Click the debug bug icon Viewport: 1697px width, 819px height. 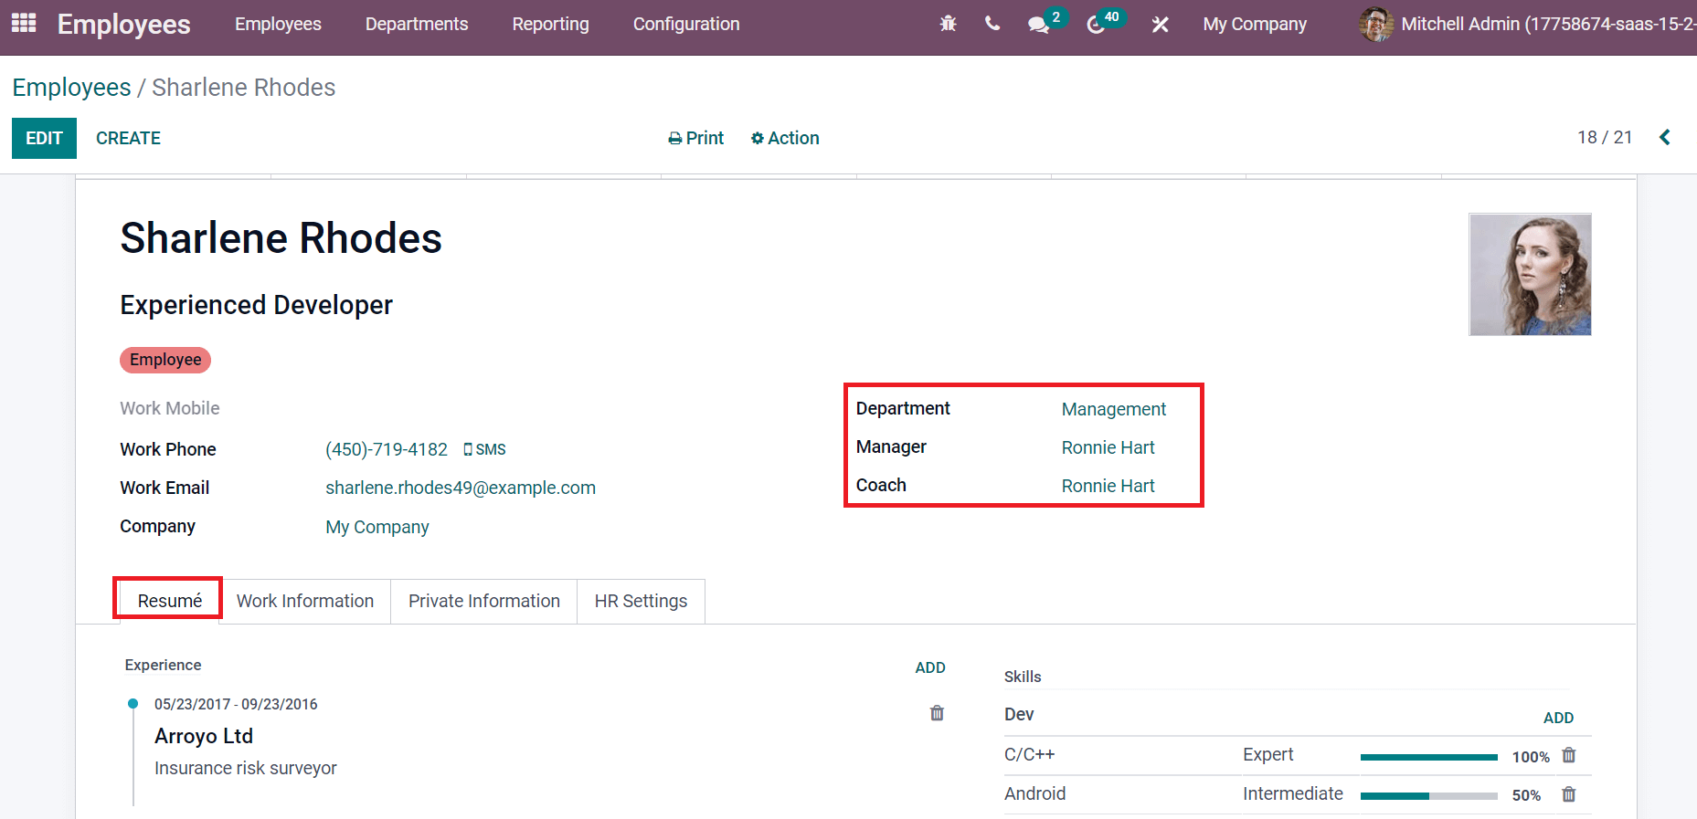click(x=948, y=24)
